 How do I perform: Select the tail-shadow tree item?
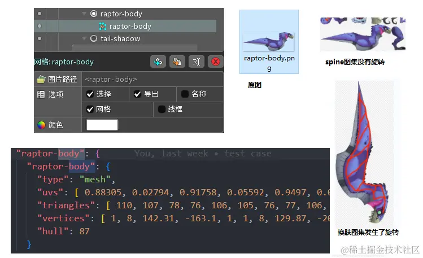coord(120,39)
